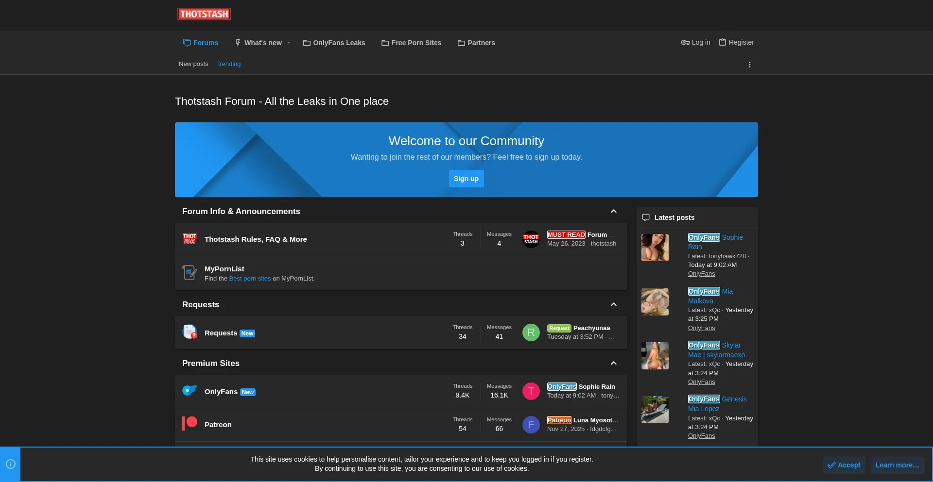
Task: Follow the 'Best porn sites' link
Action: (x=250, y=279)
